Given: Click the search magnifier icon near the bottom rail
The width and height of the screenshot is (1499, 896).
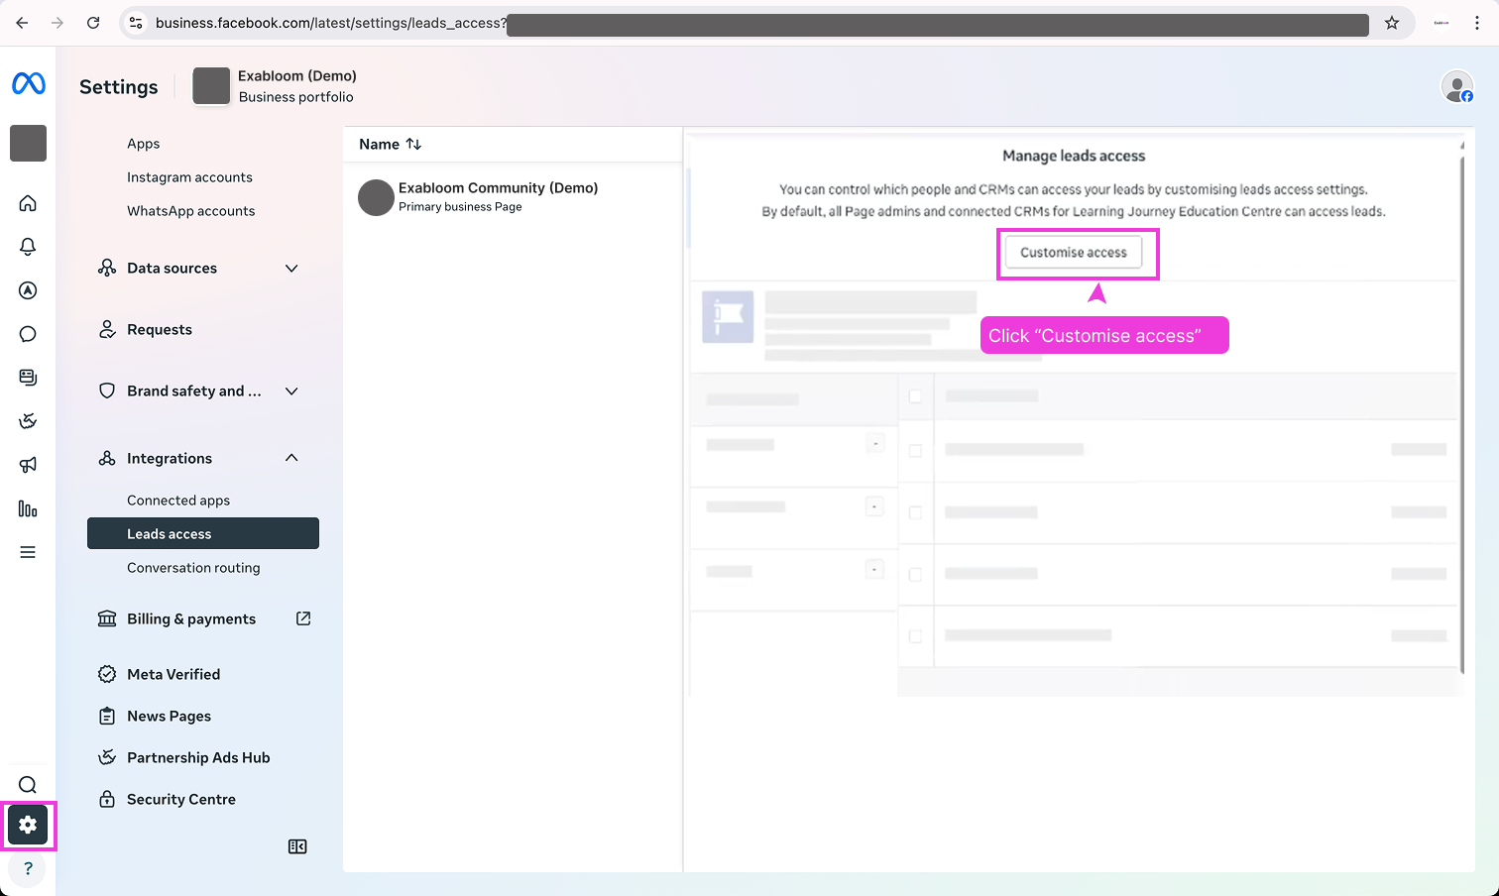Looking at the screenshot, I should pos(28,784).
